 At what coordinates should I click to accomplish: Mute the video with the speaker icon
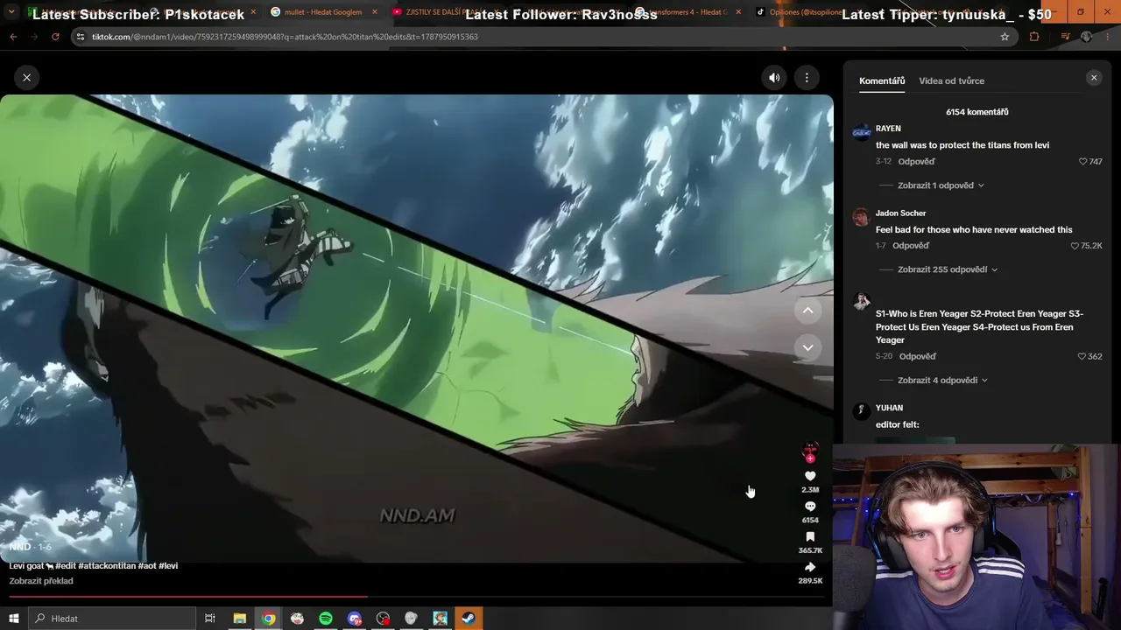coord(774,78)
